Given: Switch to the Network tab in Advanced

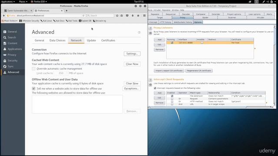Looking at the screenshot, I should point(76,40).
